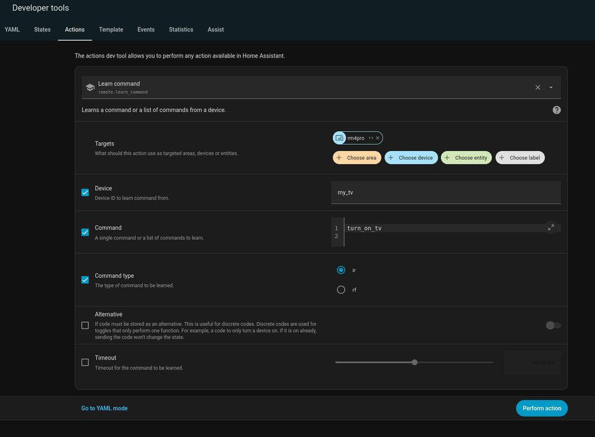The height and width of the screenshot is (437, 595).
Task: Click Choose device button
Action: pyautogui.click(x=411, y=158)
